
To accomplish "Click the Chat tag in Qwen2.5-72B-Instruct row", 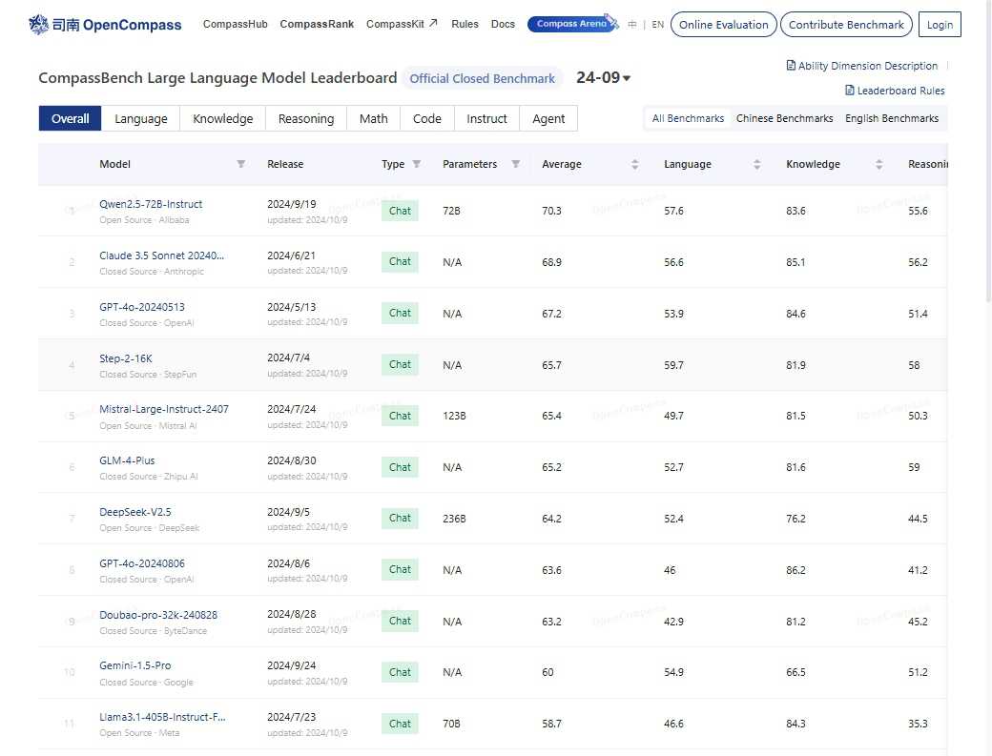I will point(400,211).
